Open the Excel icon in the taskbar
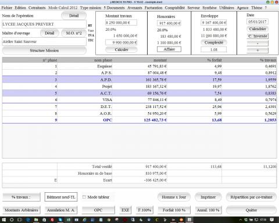This screenshot has width=279, height=223. click(x=69, y=220)
